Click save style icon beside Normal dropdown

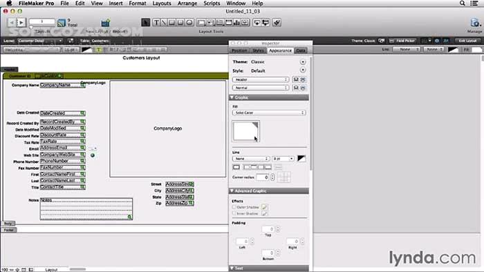click(296, 88)
